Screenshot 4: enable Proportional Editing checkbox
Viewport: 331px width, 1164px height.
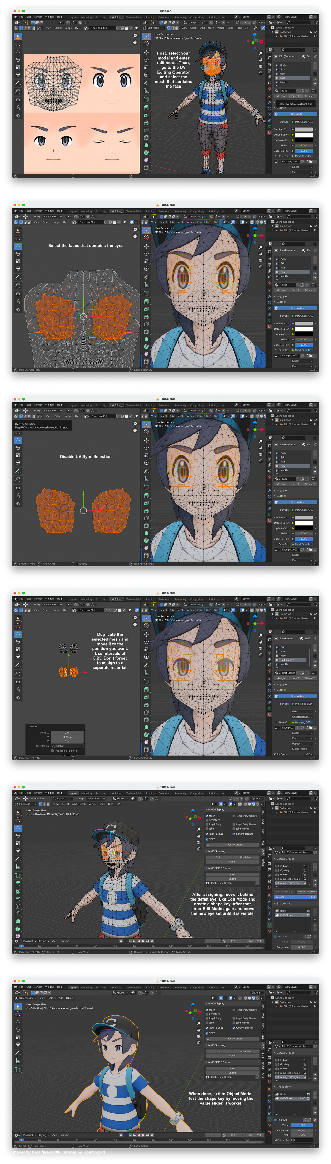[x=52, y=751]
